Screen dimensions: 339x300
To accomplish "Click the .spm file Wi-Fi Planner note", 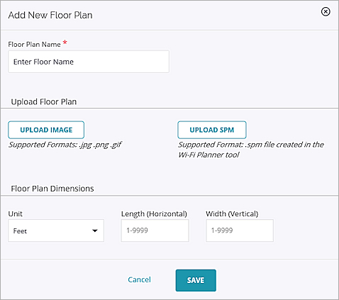I will tap(251, 150).
